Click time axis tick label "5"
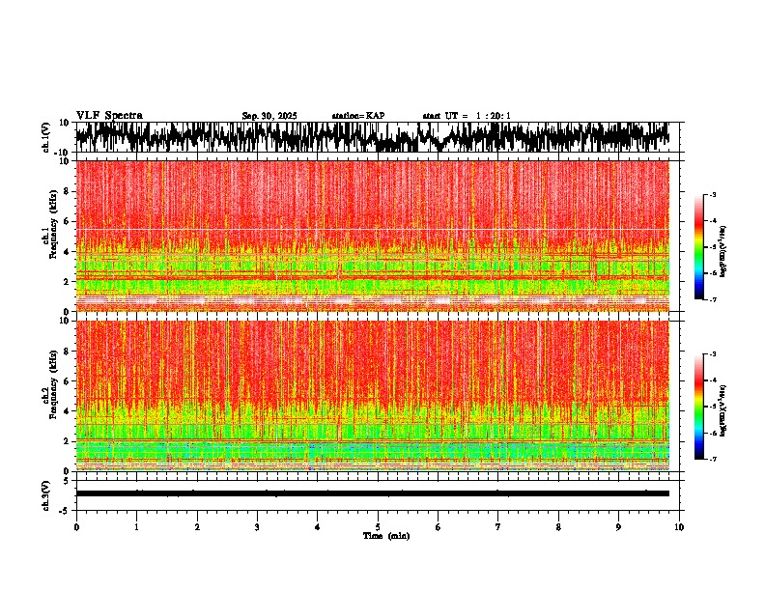Screen dimensions: 765x591 [x=378, y=527]
